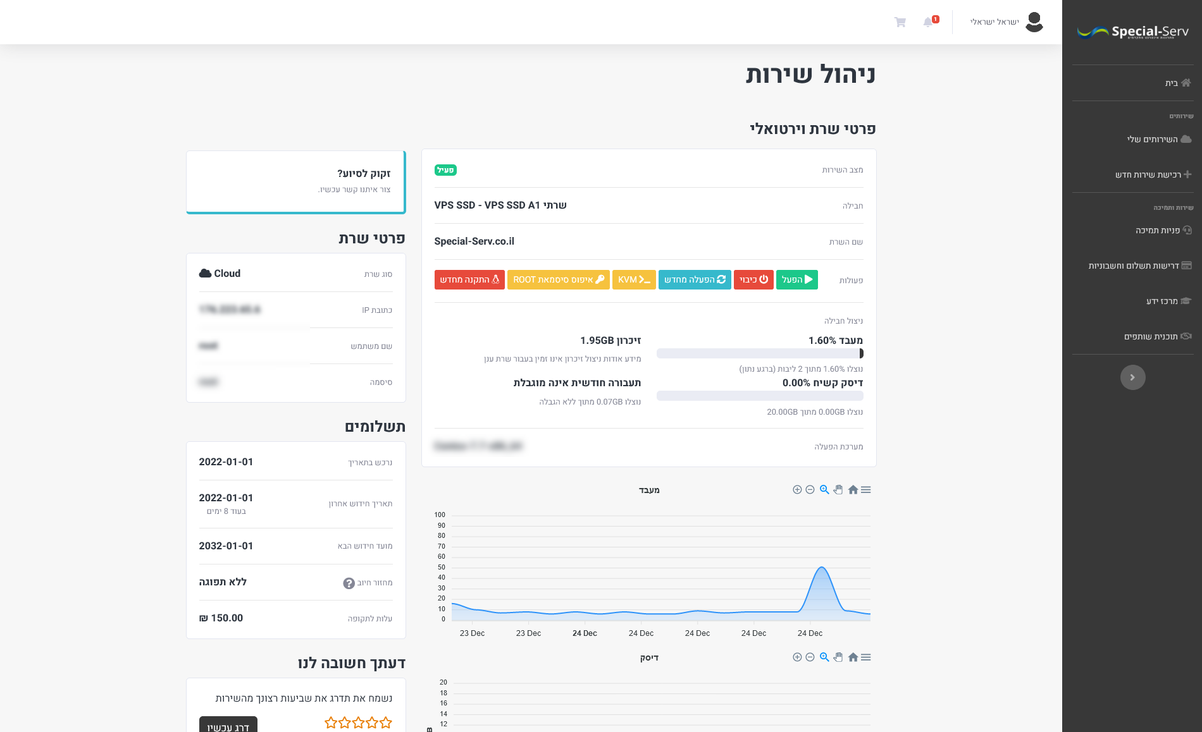Click the 150.00 price value
This screenshot has width=1202, height=732.
[x=221, y=618]
